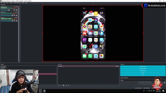This screenshot has width=166, height=93.
Task: Click Start Recording button
Action: [143, 69]
